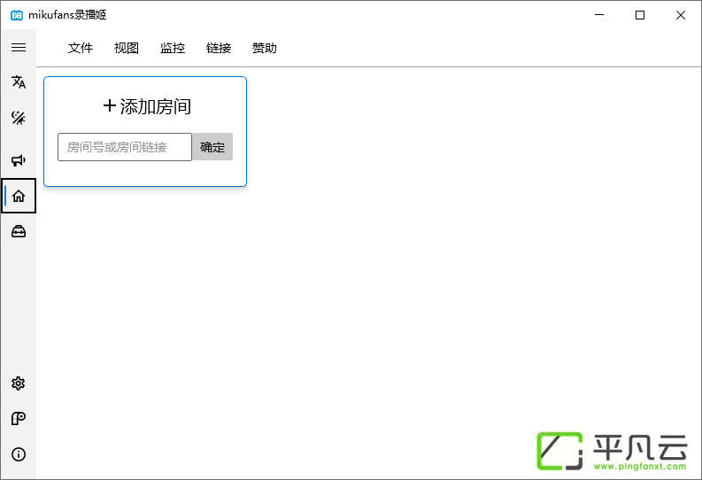Viewport: 702px width, 480px height.
Task: Click the sponsor icon in sidebar
Action: point(19,419)
